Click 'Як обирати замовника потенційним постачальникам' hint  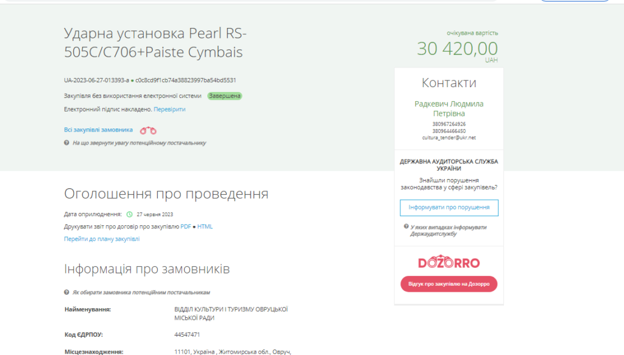tap(141, 292)
